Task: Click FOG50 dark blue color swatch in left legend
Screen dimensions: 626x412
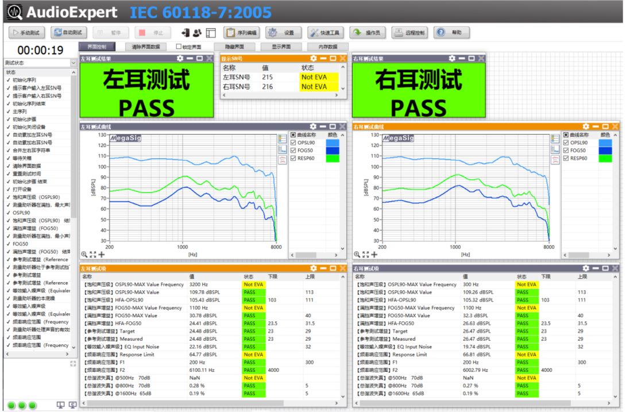Action: pyautogui.click(x=332, y=151)
